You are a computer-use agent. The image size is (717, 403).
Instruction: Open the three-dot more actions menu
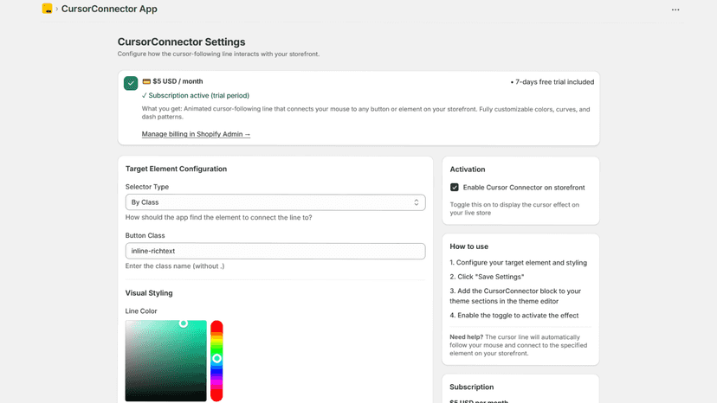675,10
